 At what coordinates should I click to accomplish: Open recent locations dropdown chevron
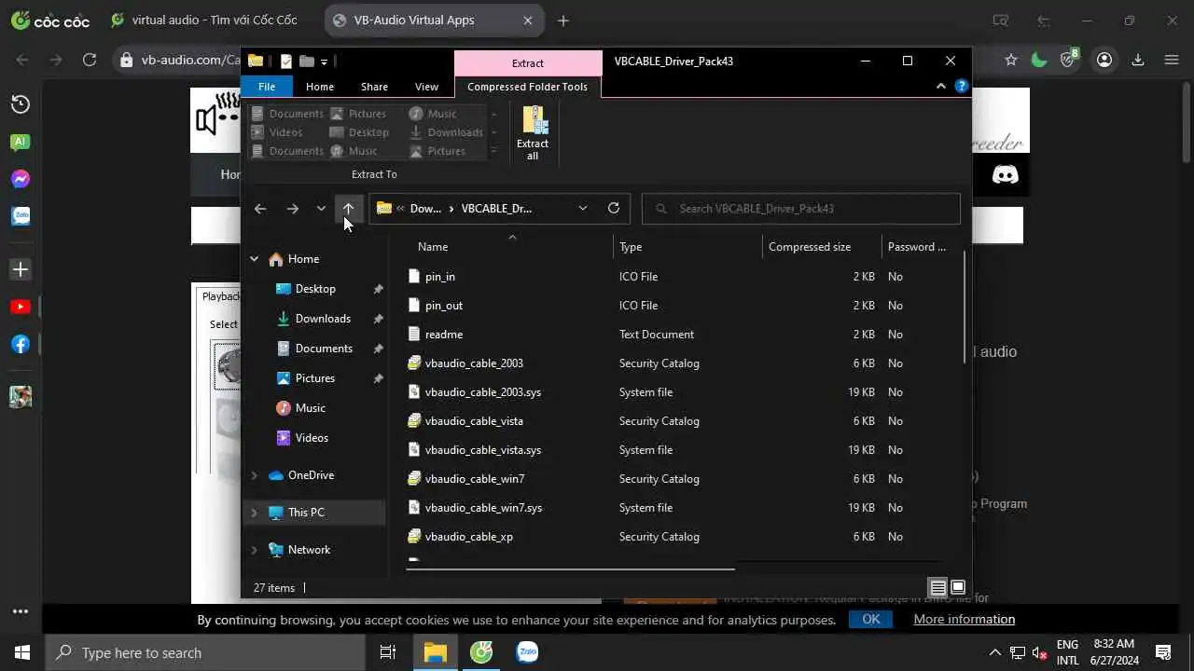(x=321, y=209)
